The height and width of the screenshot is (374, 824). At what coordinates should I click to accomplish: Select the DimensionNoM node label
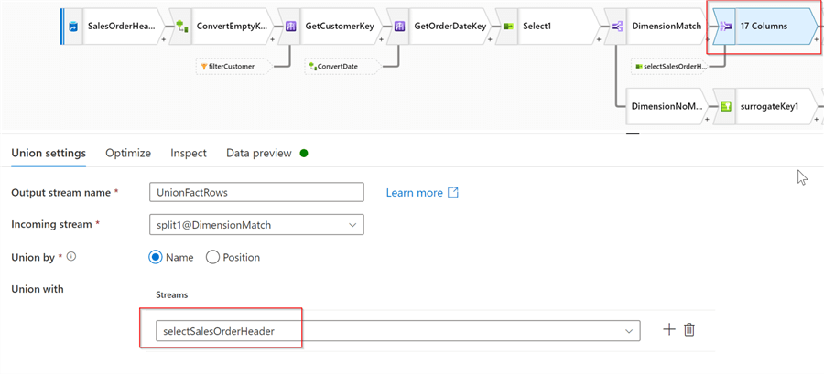[x=667, y=106]
